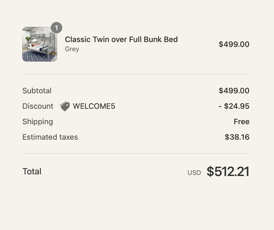This screenshot has height=230, width=274.
Task: Click the total amount $512.21
Action: [x=228, y=172]
